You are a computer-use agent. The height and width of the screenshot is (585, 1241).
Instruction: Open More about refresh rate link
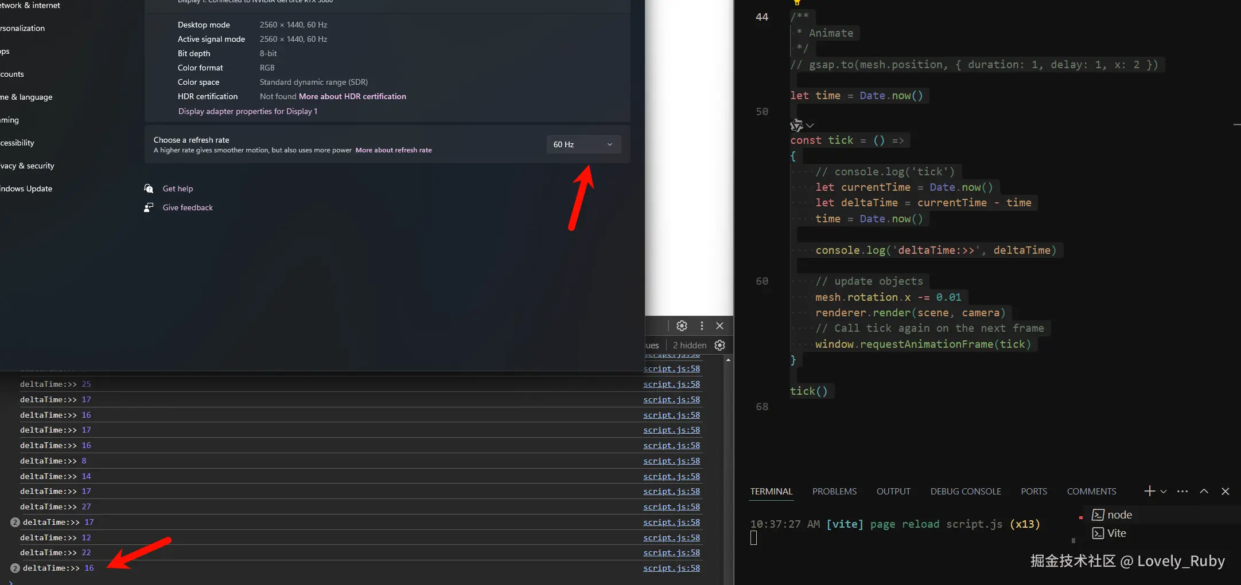pyautogui.click(x=394, y=150)
